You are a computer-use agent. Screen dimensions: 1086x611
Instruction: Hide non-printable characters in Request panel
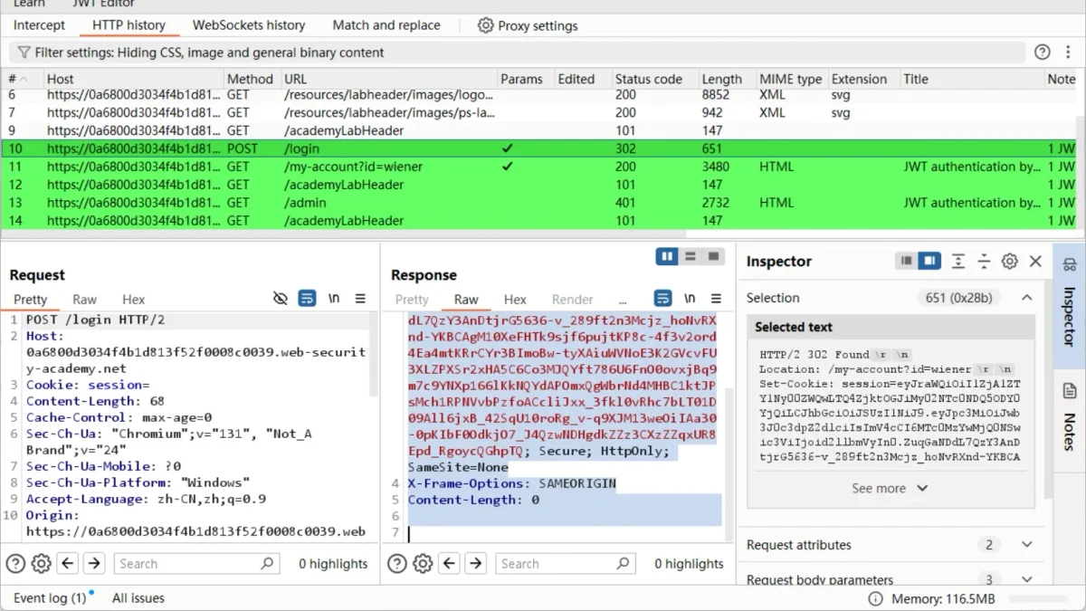[x=281, y=299]
